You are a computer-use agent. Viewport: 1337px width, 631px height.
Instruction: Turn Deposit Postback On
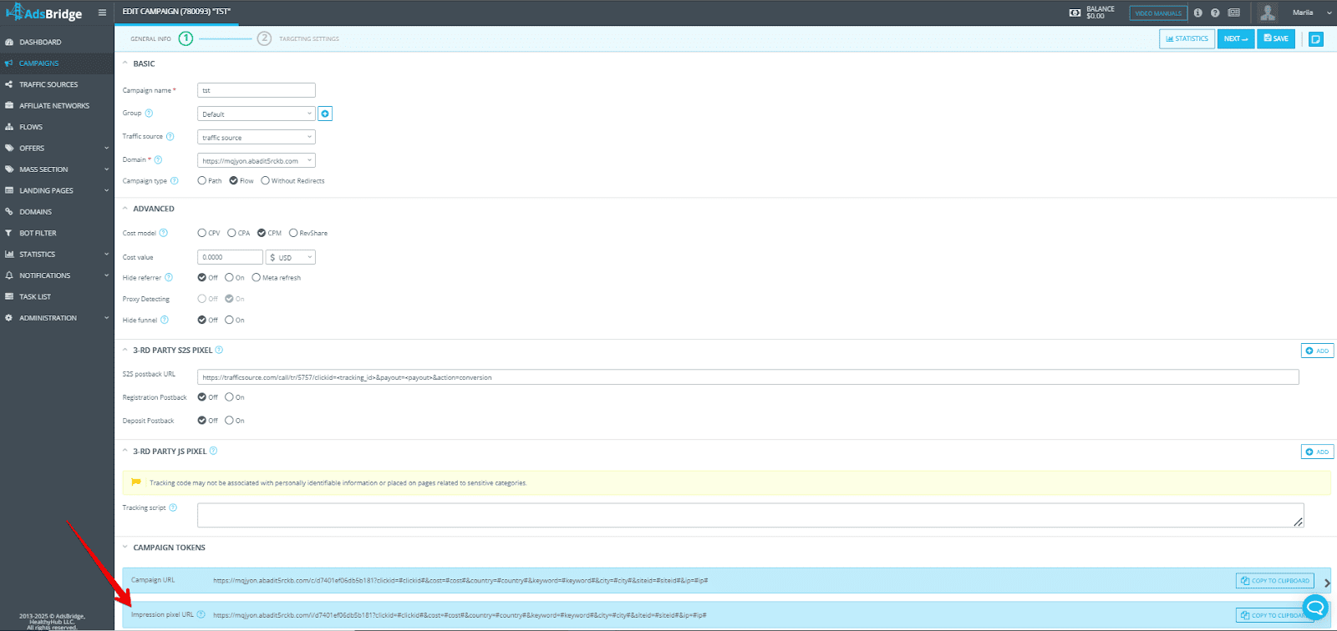tap(229, 421)
